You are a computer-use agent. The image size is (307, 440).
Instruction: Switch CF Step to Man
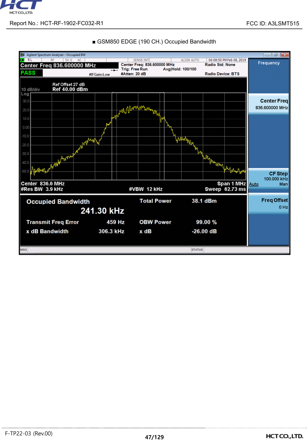pyautogui.click(x=283, y=184)
